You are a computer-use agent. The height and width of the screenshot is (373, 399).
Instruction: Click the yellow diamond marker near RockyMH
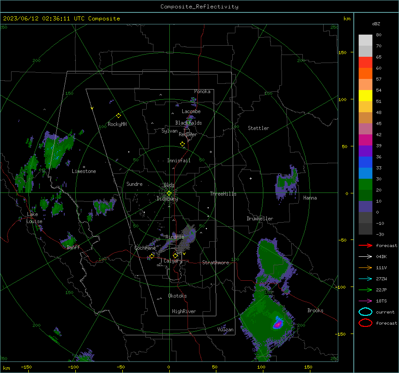pos(118,116)
